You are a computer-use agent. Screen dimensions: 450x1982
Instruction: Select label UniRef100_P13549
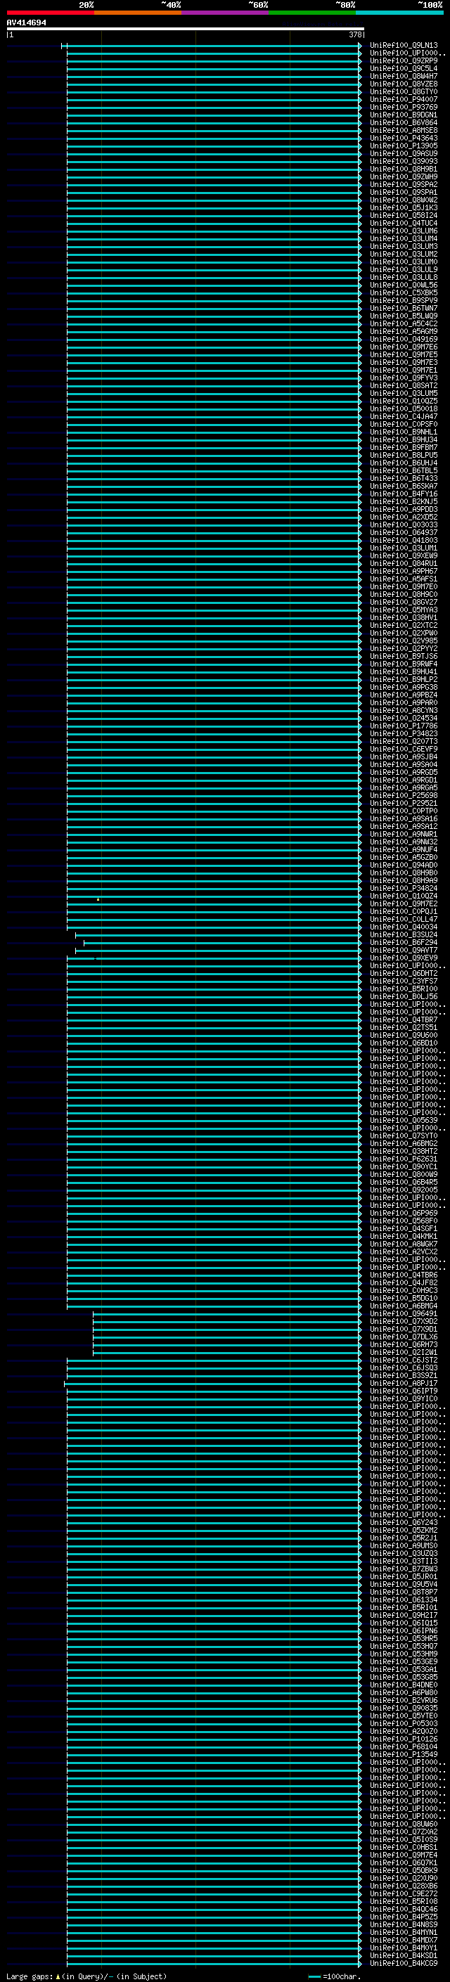[x=404, y=1754]
